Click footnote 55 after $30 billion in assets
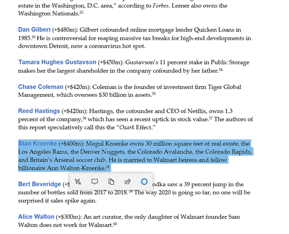 pos(154,94)
